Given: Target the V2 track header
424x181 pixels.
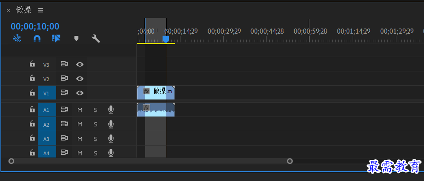Looking at the screenshot, I should 46,79.
